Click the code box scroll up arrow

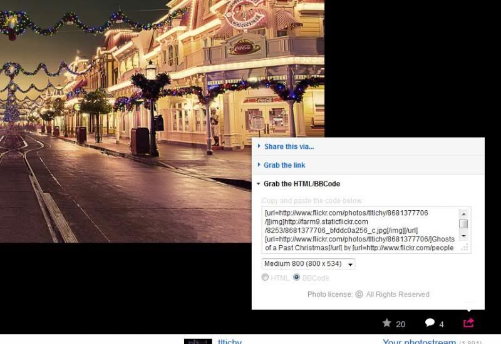(463, 214)
